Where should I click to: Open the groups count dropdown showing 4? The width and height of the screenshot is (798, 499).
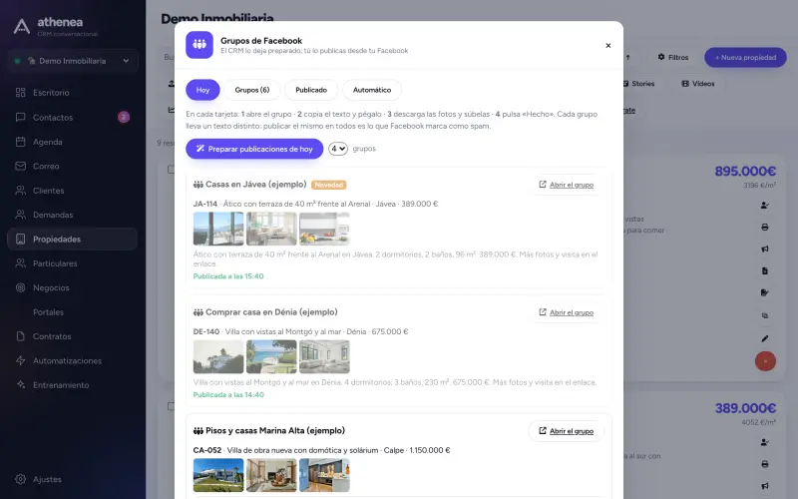pos(338,149)
